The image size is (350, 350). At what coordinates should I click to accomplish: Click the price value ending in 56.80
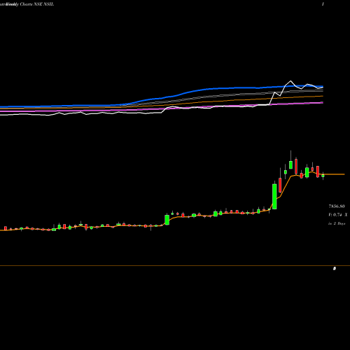(337, 206)
